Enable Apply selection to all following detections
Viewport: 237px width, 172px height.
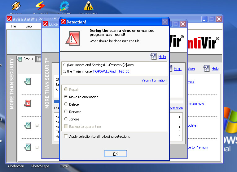66,136
